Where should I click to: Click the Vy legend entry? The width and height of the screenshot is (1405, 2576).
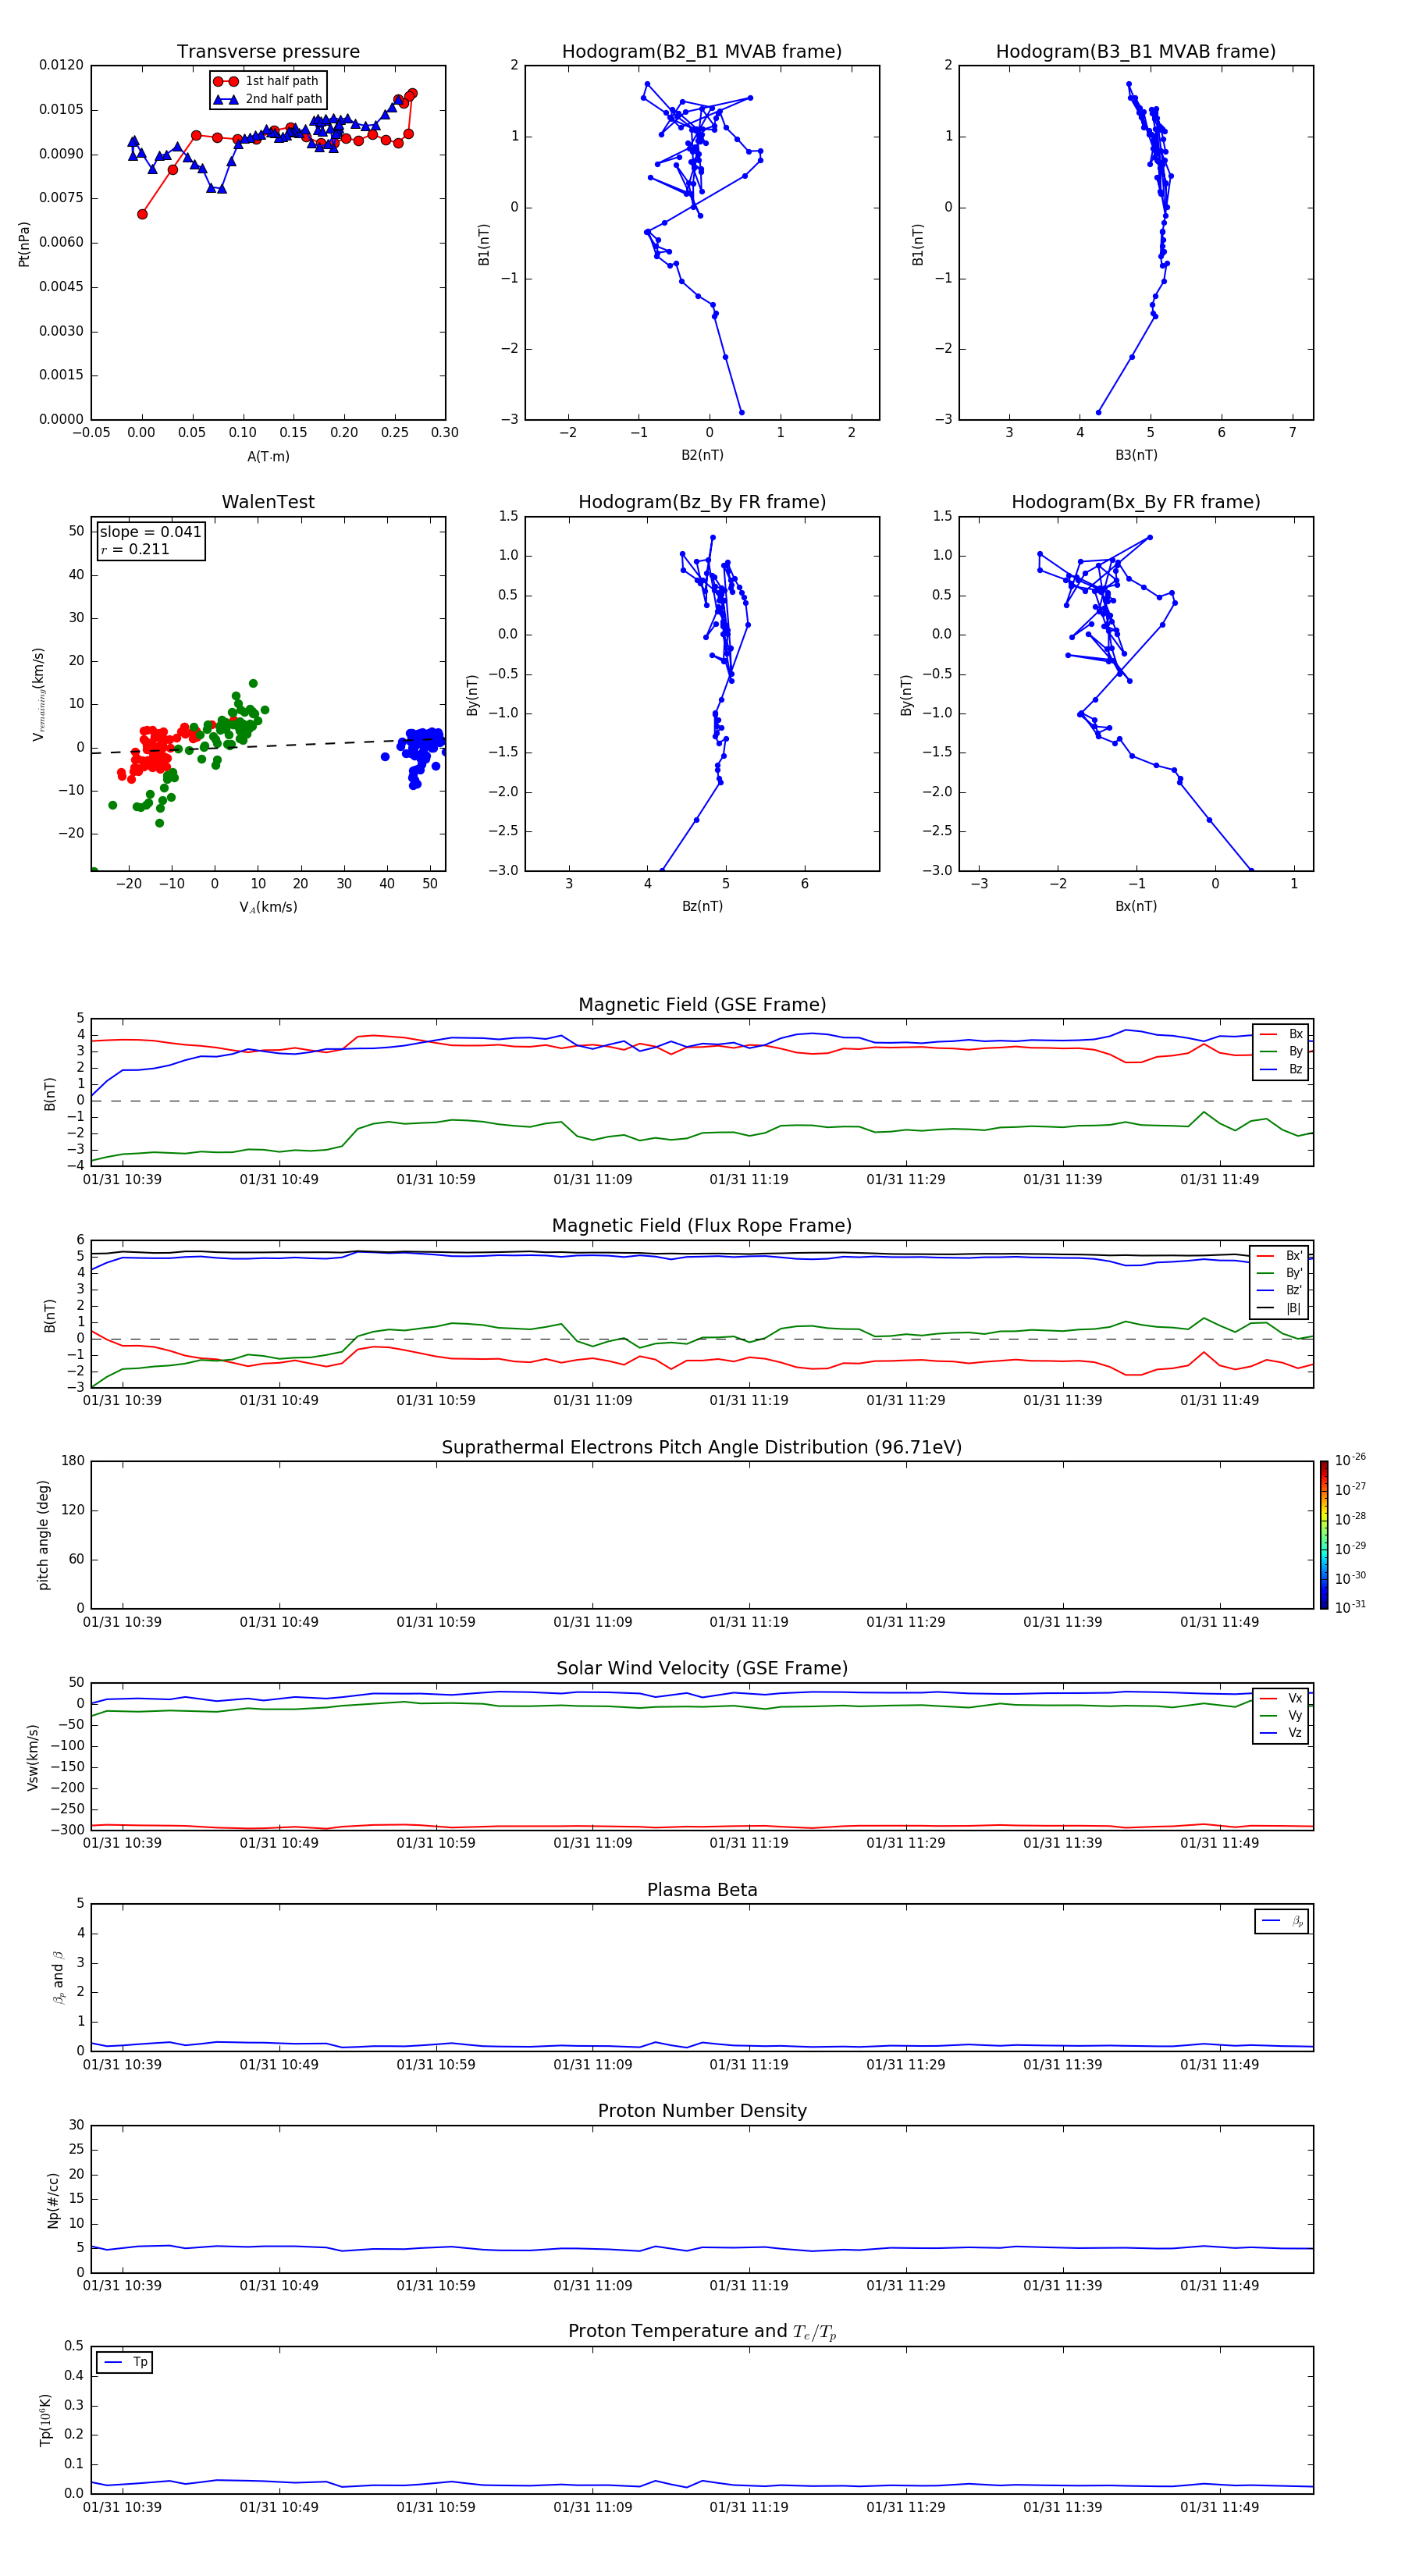(x=1281, y=1715)
